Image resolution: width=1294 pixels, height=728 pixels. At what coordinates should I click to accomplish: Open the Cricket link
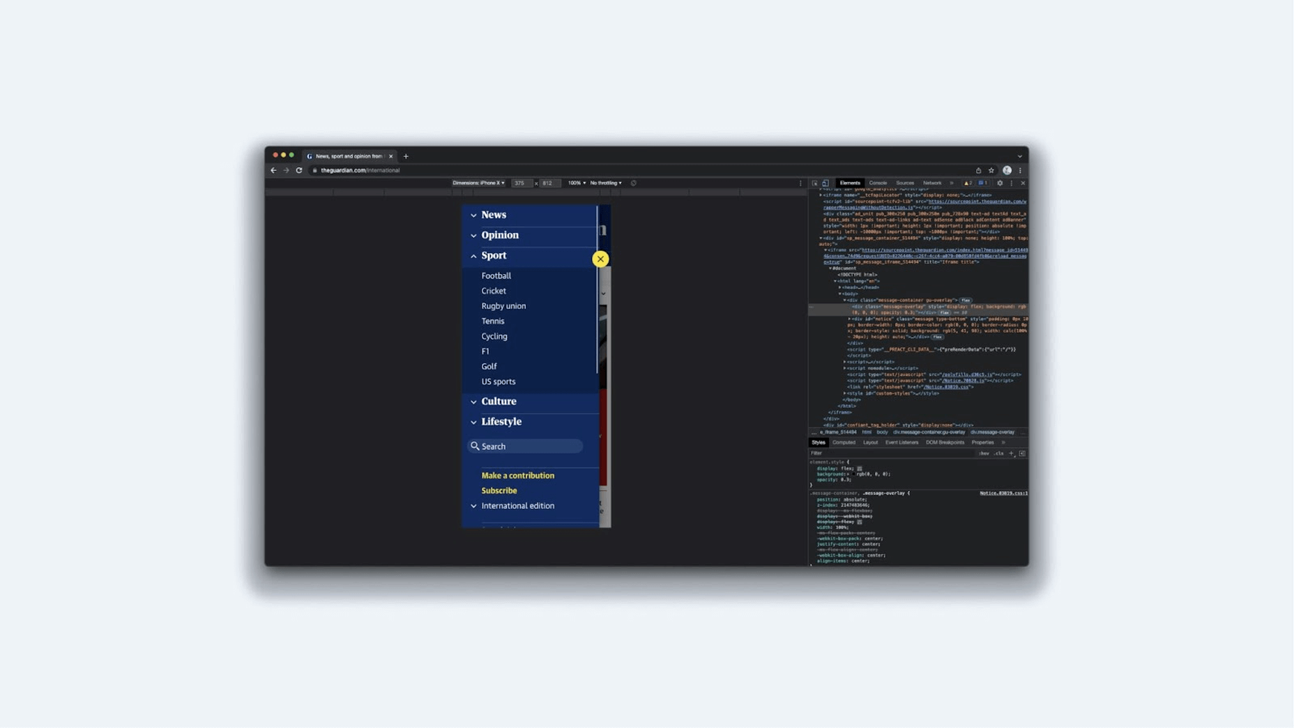494,291
